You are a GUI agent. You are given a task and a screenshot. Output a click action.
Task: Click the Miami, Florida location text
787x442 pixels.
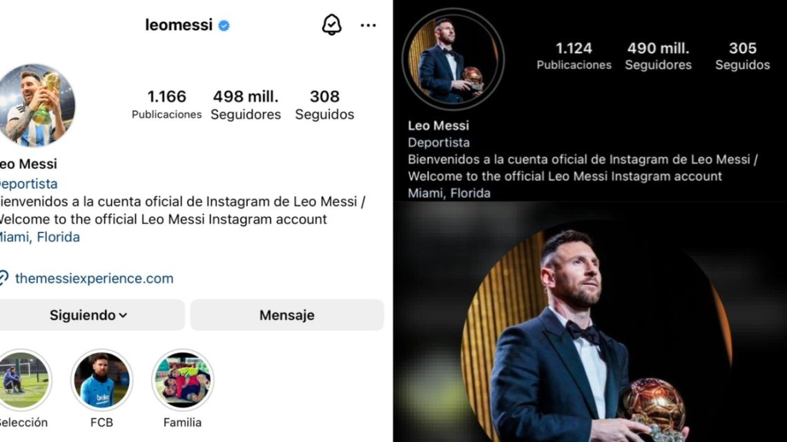coord(39,237)
